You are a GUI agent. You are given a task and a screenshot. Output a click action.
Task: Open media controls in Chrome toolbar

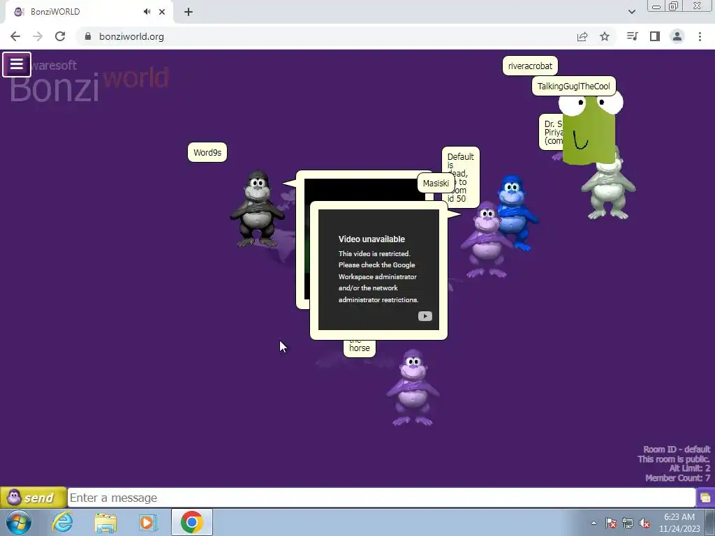click(x=632, y=36)
